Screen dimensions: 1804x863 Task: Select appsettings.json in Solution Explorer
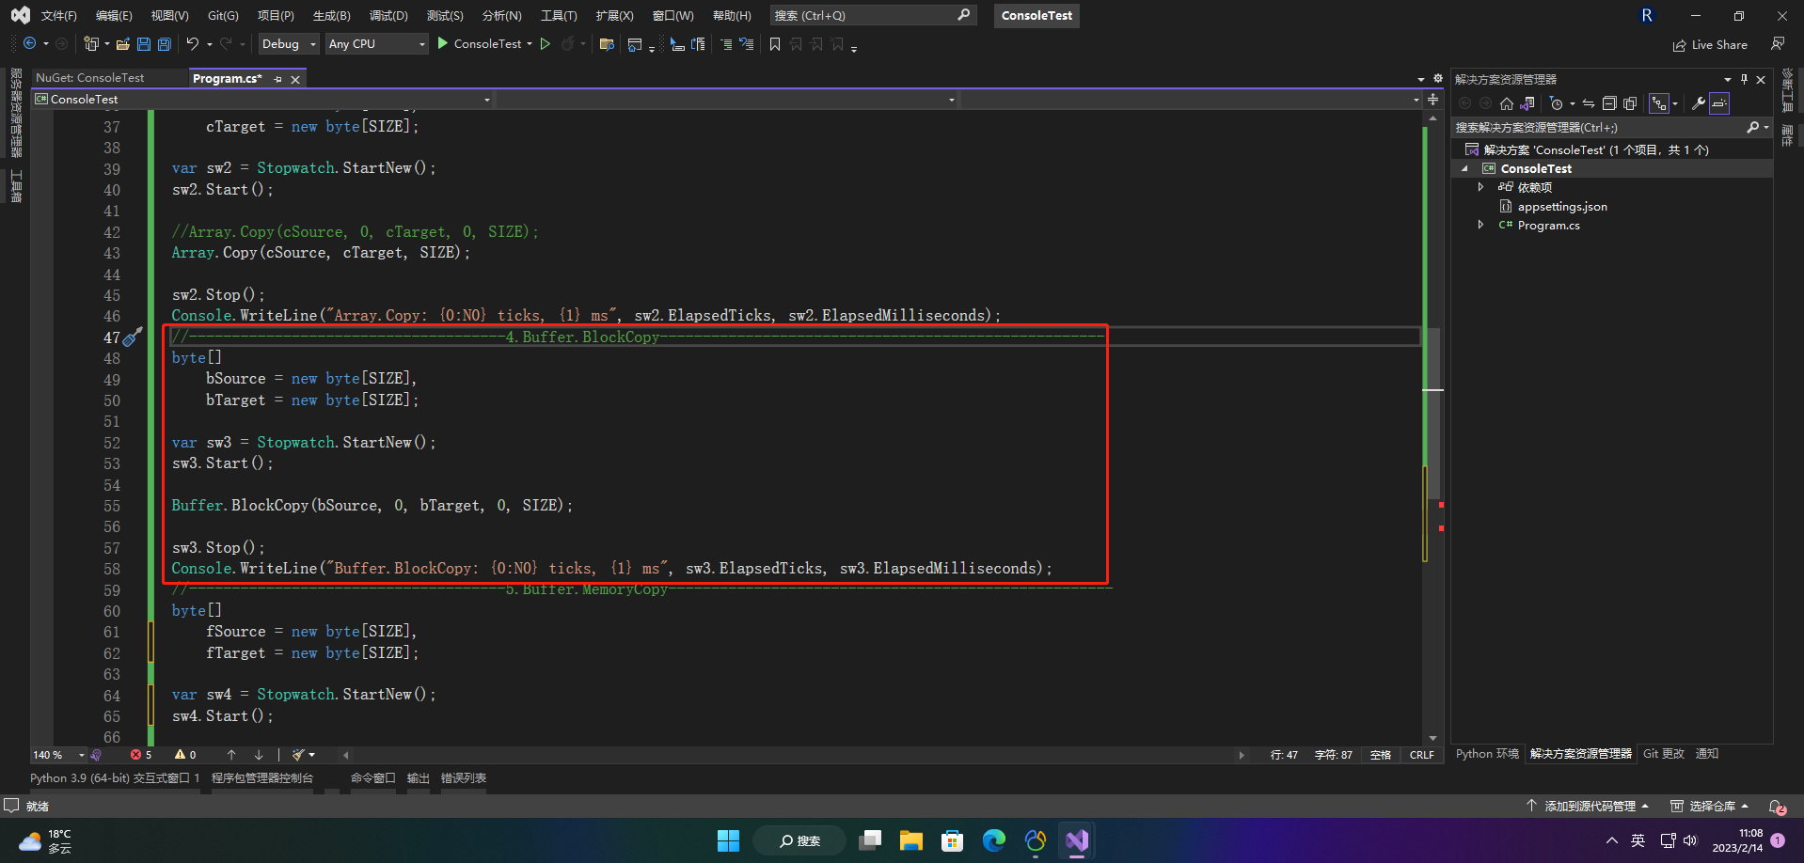1562,207
